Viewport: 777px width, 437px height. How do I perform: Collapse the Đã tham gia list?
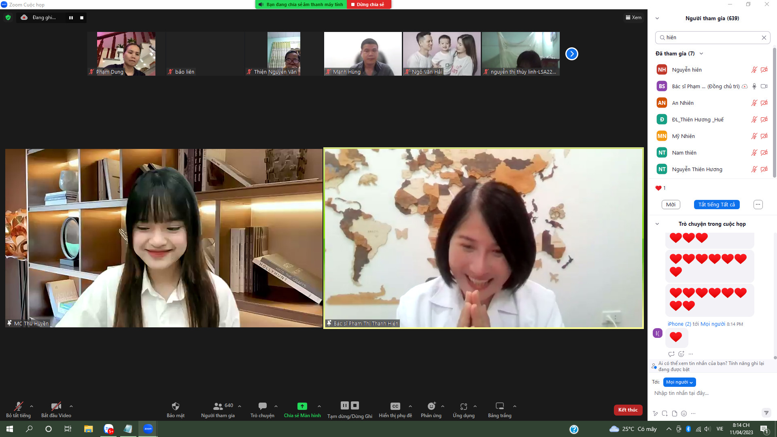click(701, 54)
